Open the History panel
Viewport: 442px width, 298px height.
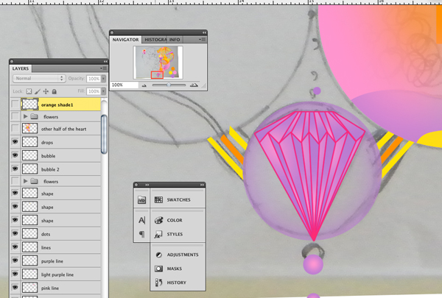tap(178, 283)
